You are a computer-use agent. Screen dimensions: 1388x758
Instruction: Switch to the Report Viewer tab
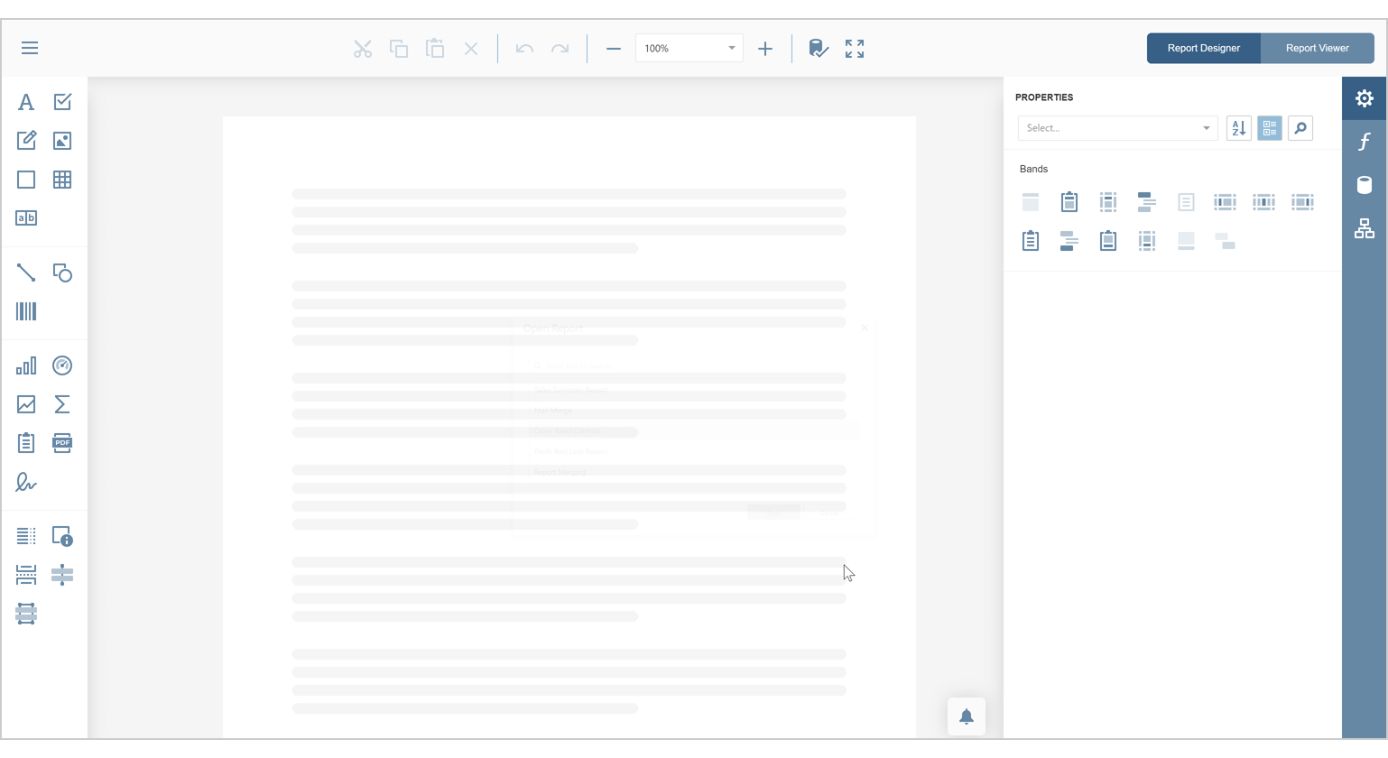click(x=1317, y=48)
